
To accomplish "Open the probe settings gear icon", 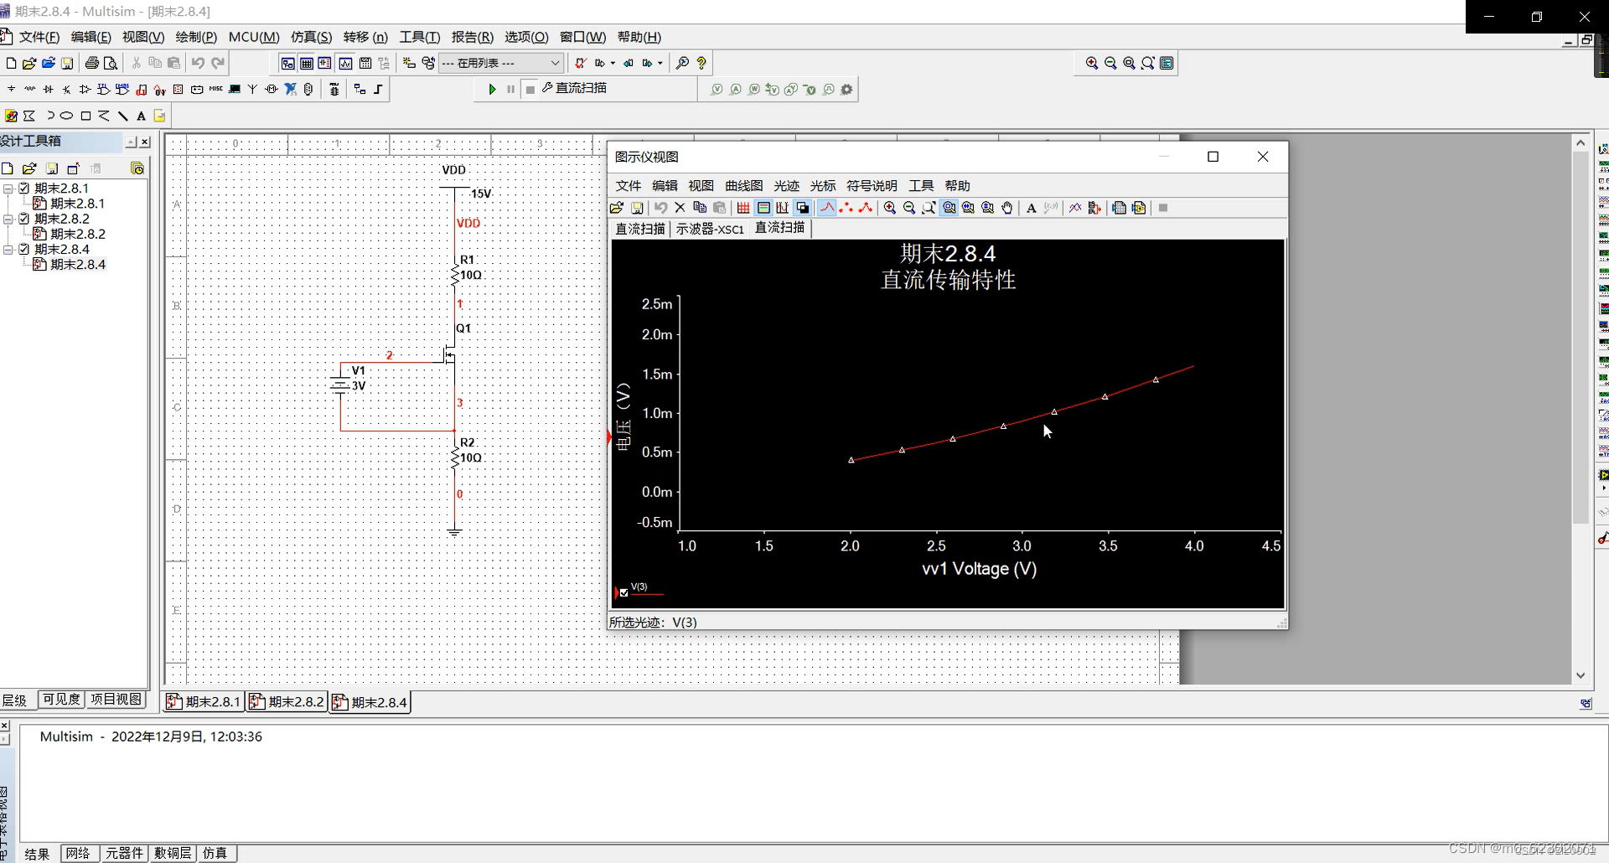I will click(x=846, y=89).
